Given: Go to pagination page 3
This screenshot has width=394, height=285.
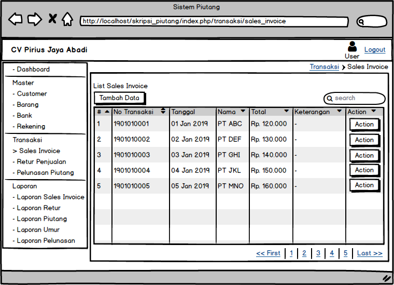Looking at the screenshot, I should [318, 253].
